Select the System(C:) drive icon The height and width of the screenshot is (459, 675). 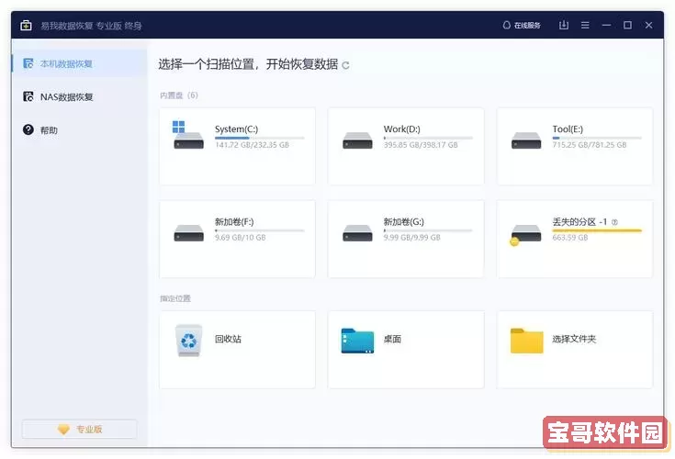tap(188, 135)
